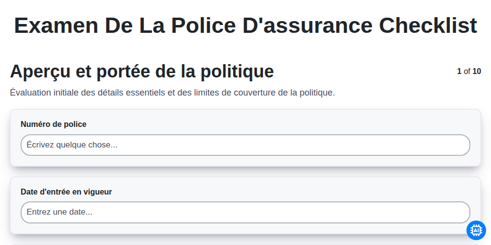Open the AI assistant chip icon

pyautogui.click(x=476, y=230)
